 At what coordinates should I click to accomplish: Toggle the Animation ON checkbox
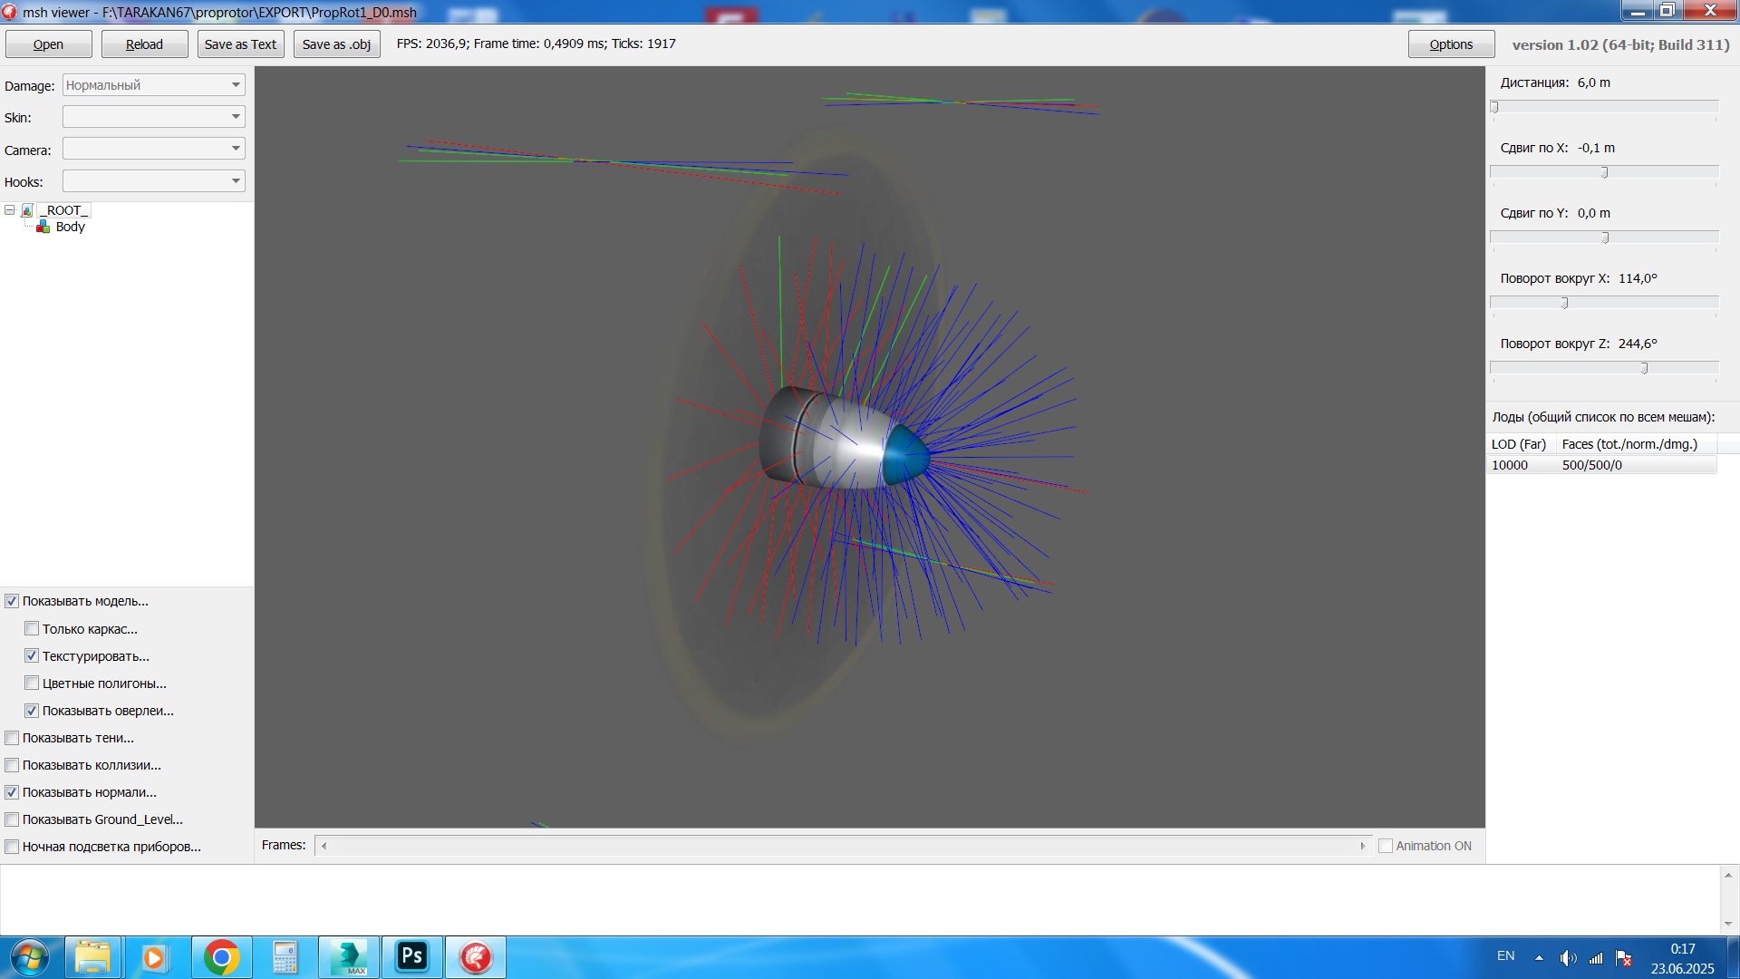coord(1385,846)
